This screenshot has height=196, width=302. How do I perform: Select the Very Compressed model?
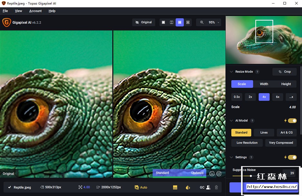point(281,143)
